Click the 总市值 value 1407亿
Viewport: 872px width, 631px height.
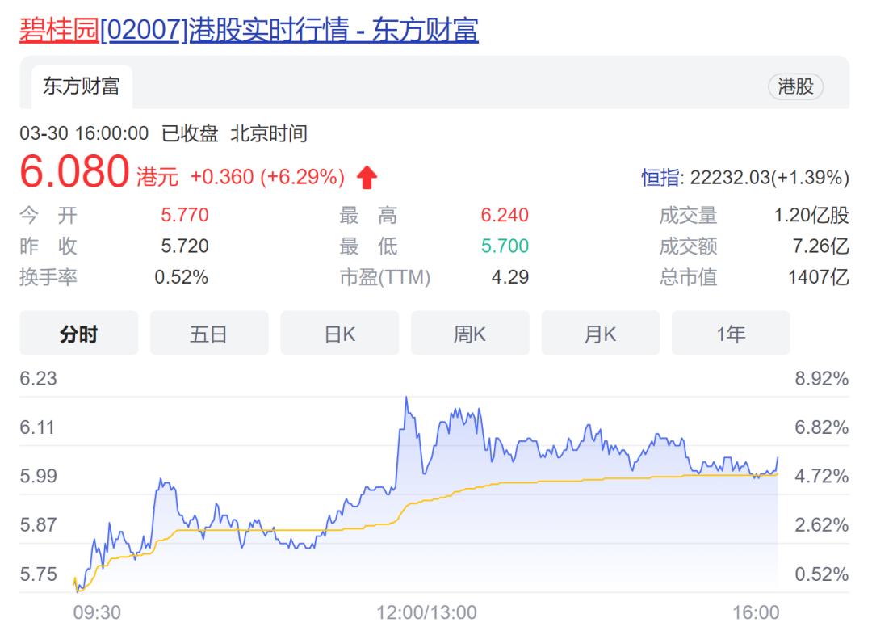(x=819, y=277)
